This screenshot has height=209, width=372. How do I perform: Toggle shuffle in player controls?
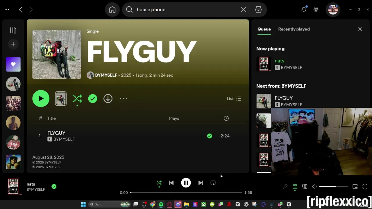click(x=159, y=183)
